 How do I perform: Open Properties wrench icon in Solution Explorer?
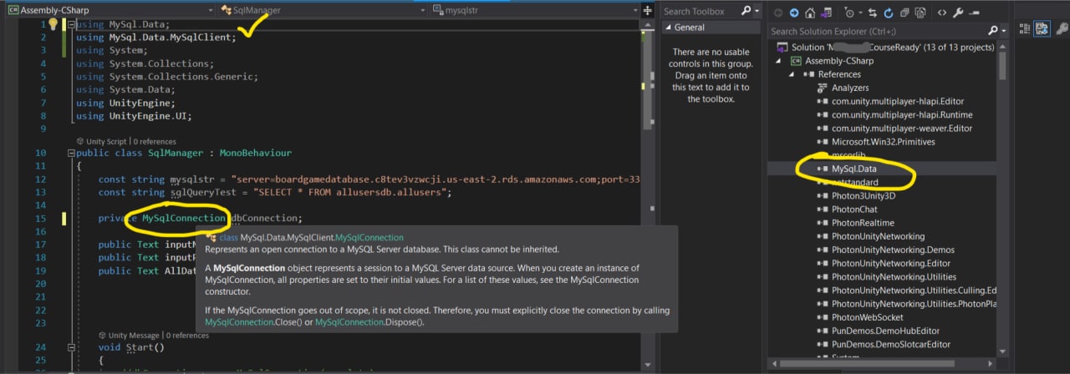point(958,12)
